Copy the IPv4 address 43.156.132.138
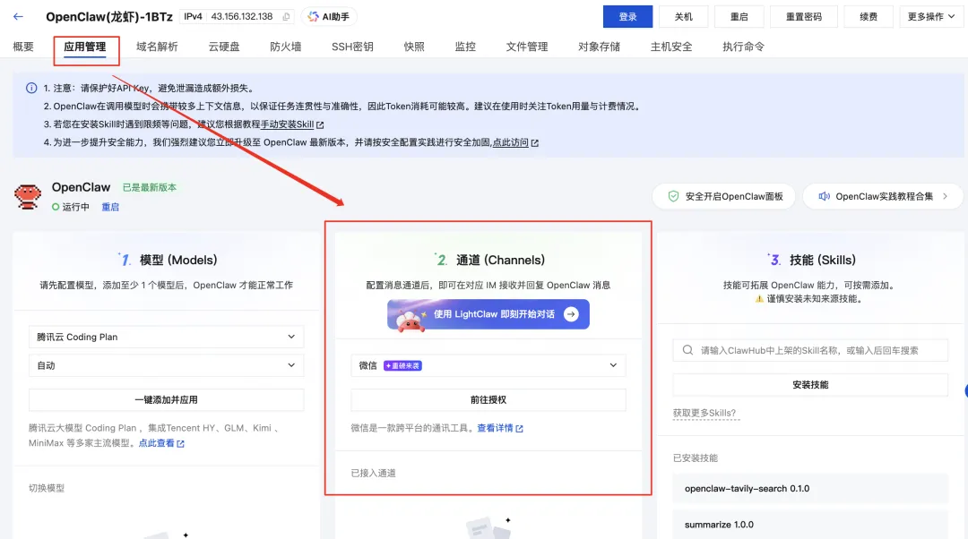968x539 pixels. 287,17
